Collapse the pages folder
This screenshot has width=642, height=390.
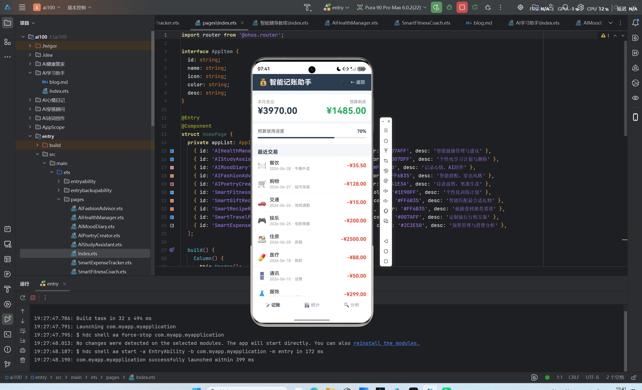59,199
